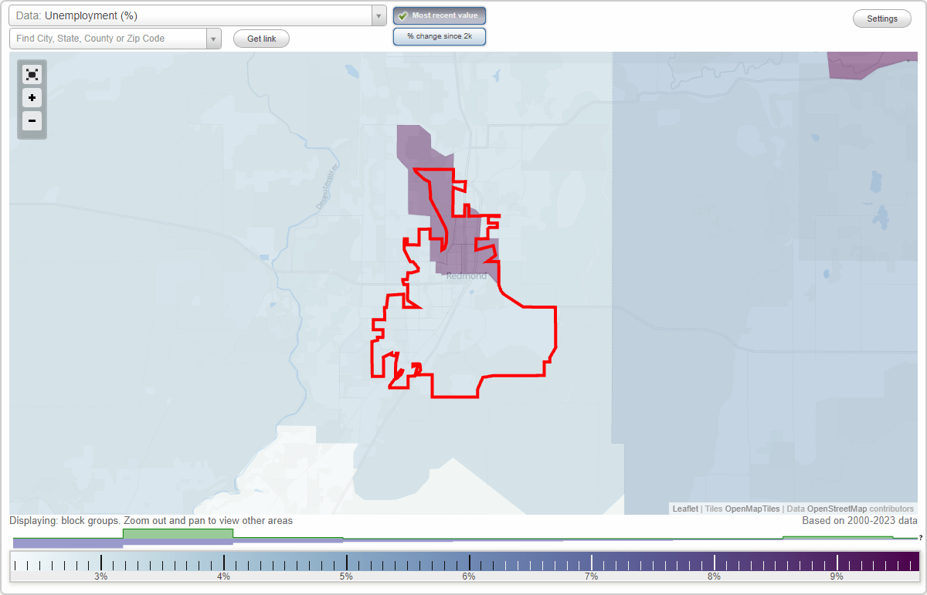Zoom out using the minus icon

click(x=32, y=121)
